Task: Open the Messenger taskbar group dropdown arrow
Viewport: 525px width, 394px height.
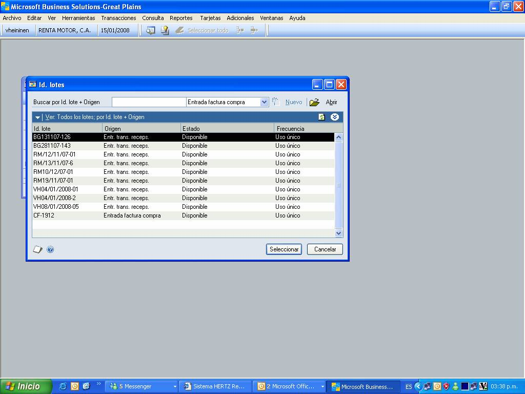Action: pos(175,387)
